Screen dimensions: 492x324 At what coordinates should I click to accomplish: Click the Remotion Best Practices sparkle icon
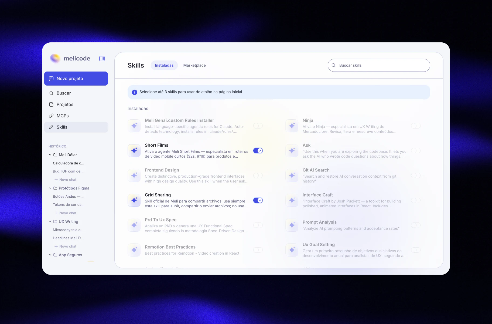coord(134,250)
